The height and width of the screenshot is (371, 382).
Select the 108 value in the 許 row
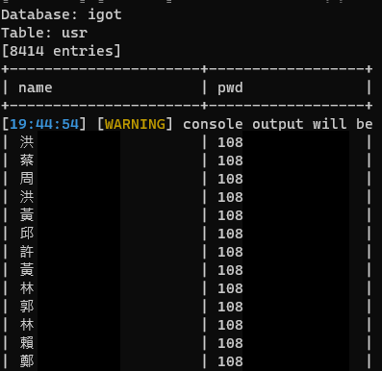[x=230, y=252]
